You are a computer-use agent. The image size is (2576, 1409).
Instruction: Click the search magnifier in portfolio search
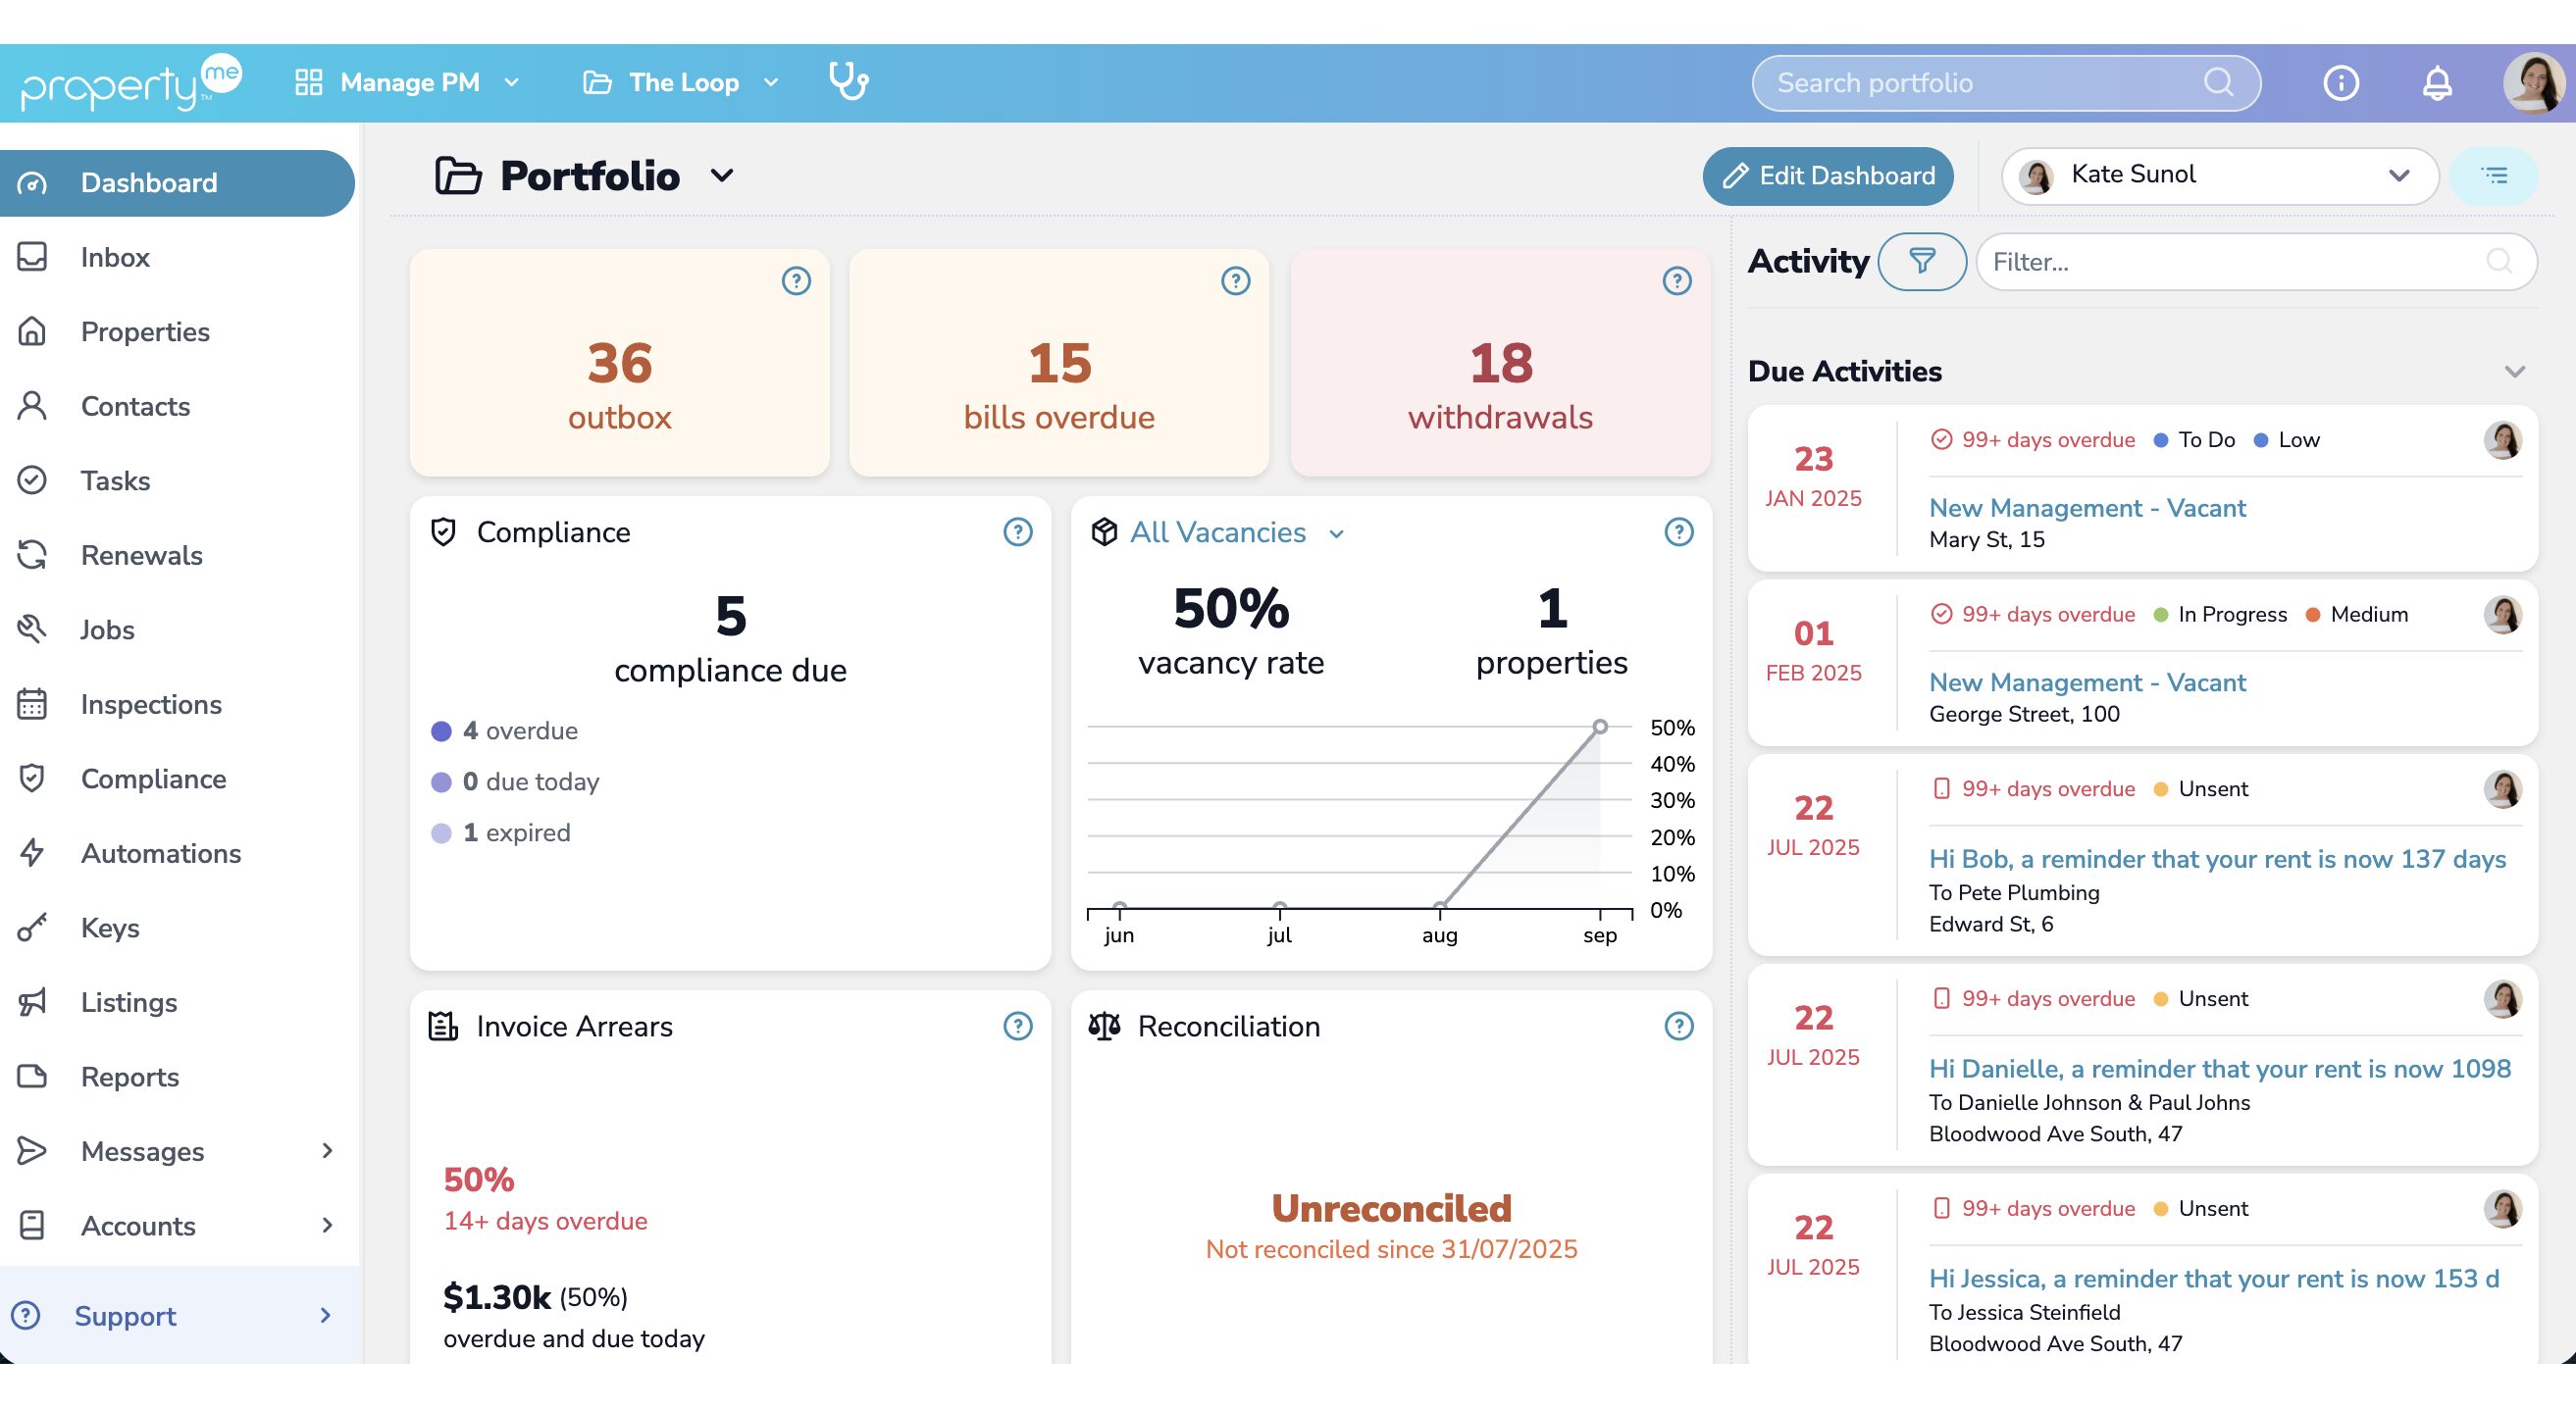(x=2218, y=82)
